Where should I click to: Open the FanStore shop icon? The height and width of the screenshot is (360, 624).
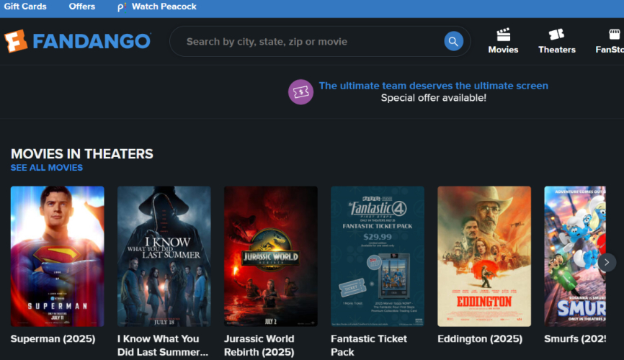615,35
